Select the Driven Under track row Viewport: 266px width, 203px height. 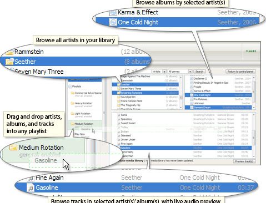click(184, 140)
